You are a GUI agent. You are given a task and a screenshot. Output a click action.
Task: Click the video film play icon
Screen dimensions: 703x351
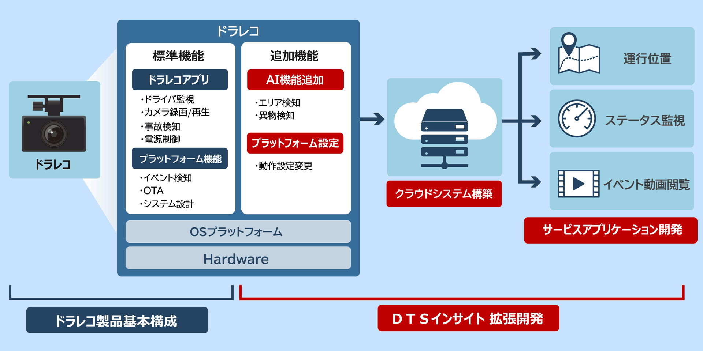click(x=579, y=184)
